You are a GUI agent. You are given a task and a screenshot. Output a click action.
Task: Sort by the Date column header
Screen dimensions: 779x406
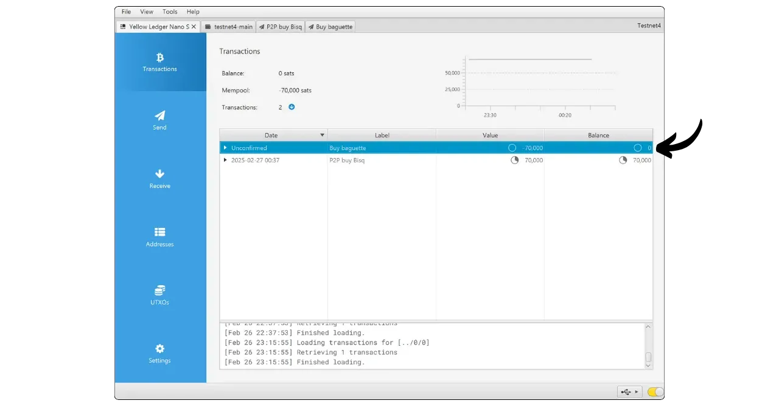[x=271, y=135]
